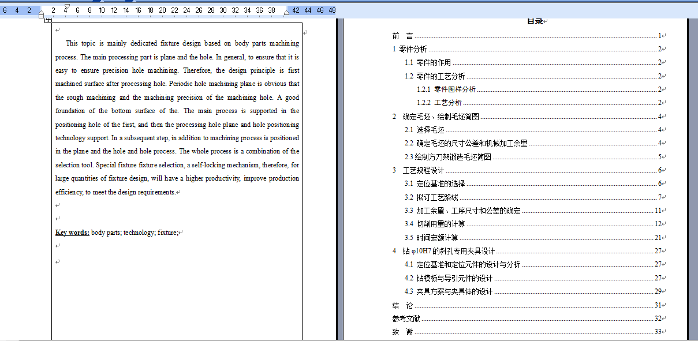Viewport: 698px width, 341px height.
Task: Open the '3 工艺规程设计' contents entry
Action: point(527,170)
